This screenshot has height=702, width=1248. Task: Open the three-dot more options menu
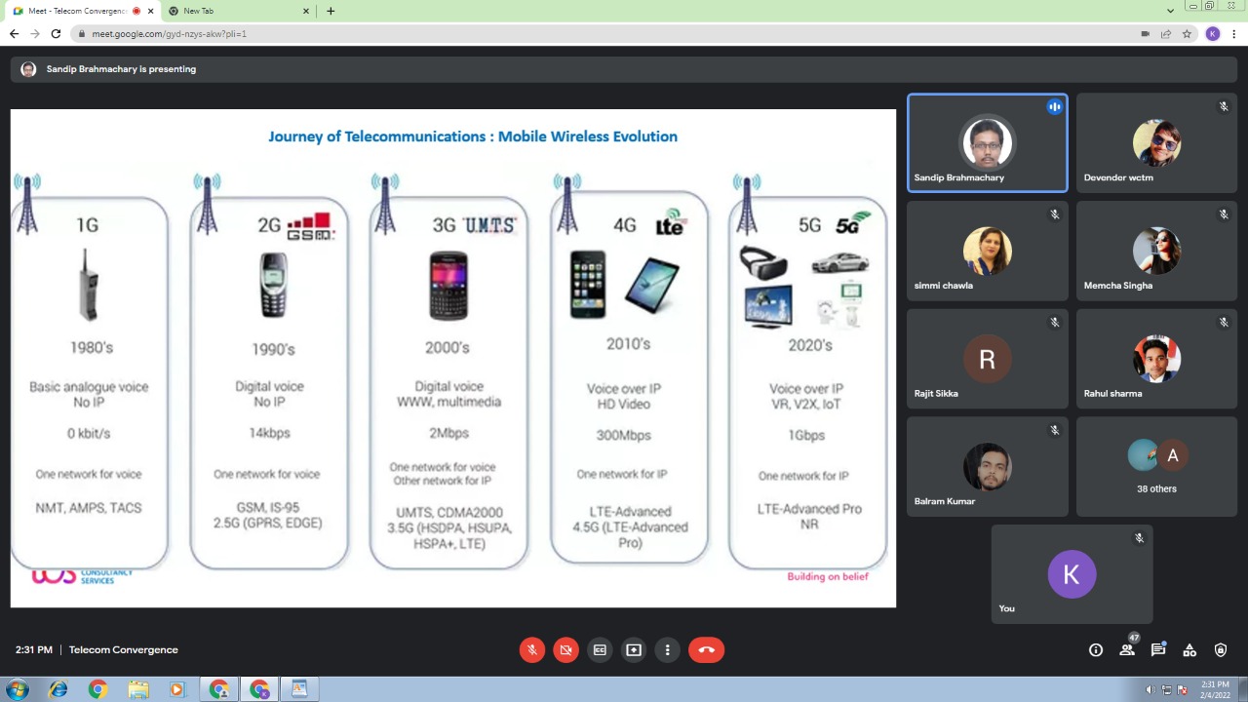point(668,650)
